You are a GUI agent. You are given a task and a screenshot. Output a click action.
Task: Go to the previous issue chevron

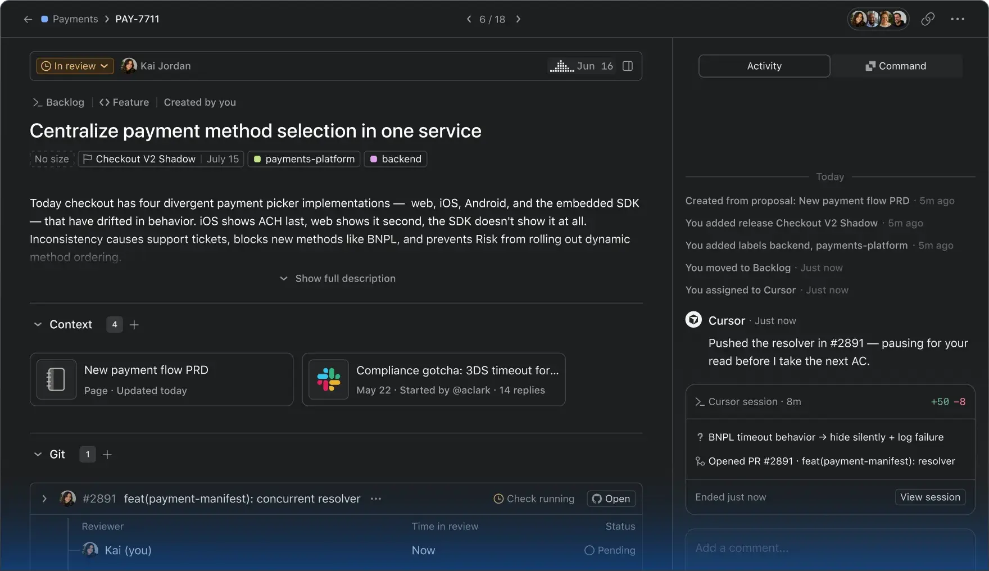coord(469,19)
